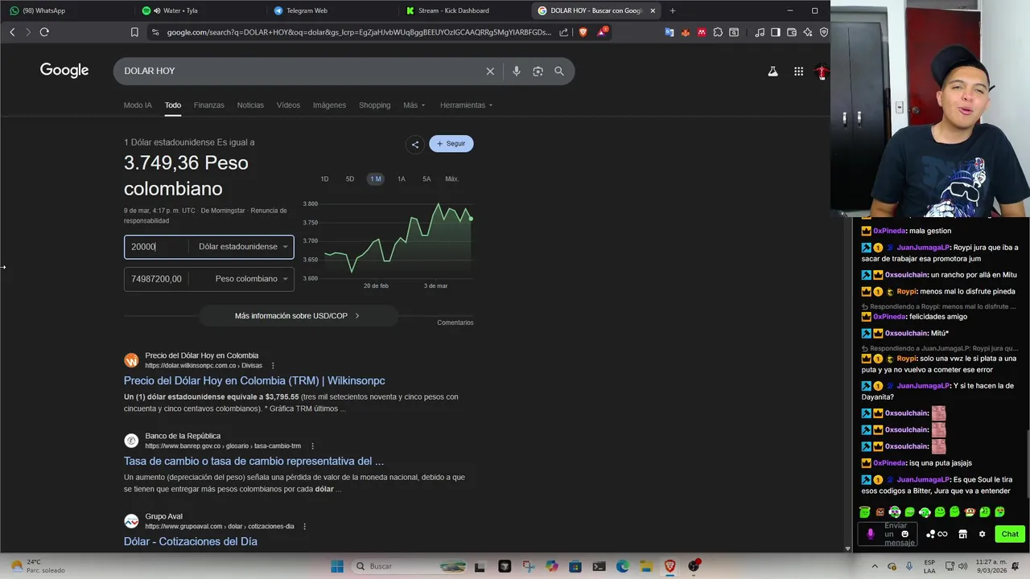
Task: Open the Windows Start menu
Action: click(337, 566)
